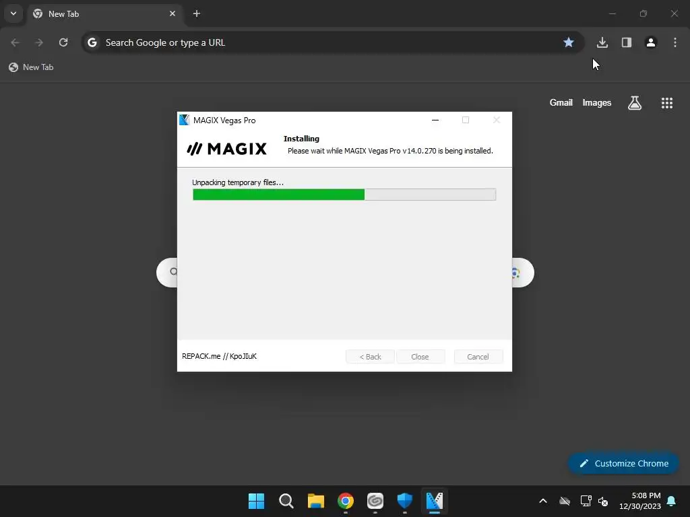
Task: Click the Back button in installer
Action: pyautogui.click(x=370, y=357)
